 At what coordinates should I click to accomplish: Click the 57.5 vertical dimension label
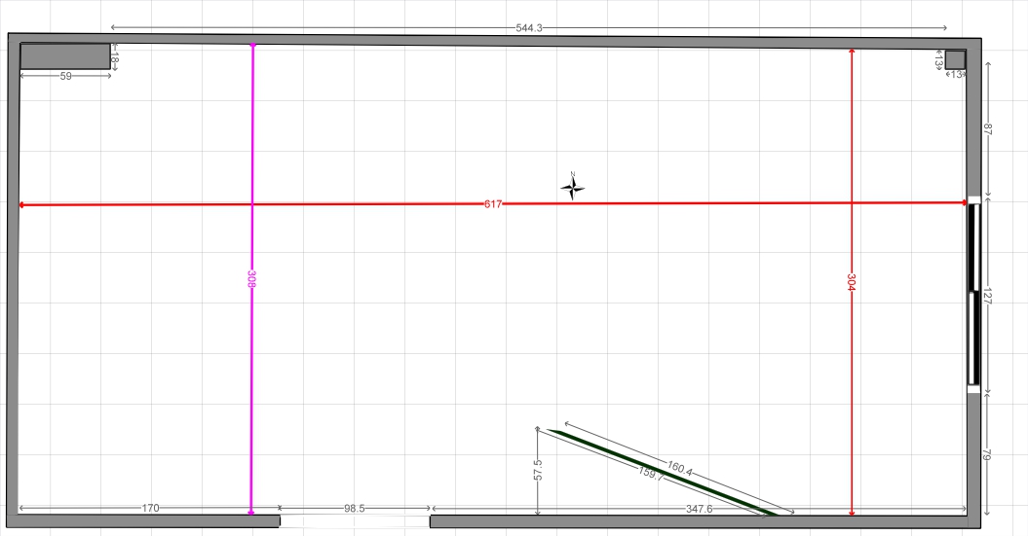pyautogui.click(x=538, y=470)
